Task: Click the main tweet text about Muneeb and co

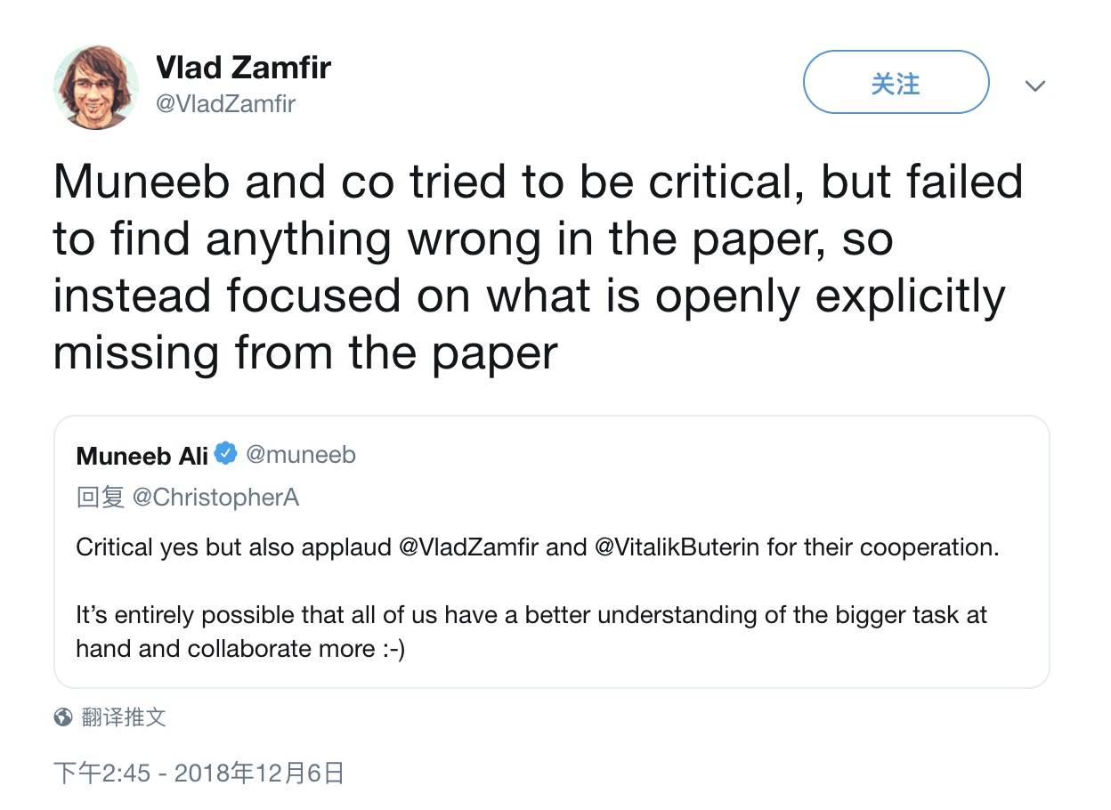Action: tap(538, 267)
